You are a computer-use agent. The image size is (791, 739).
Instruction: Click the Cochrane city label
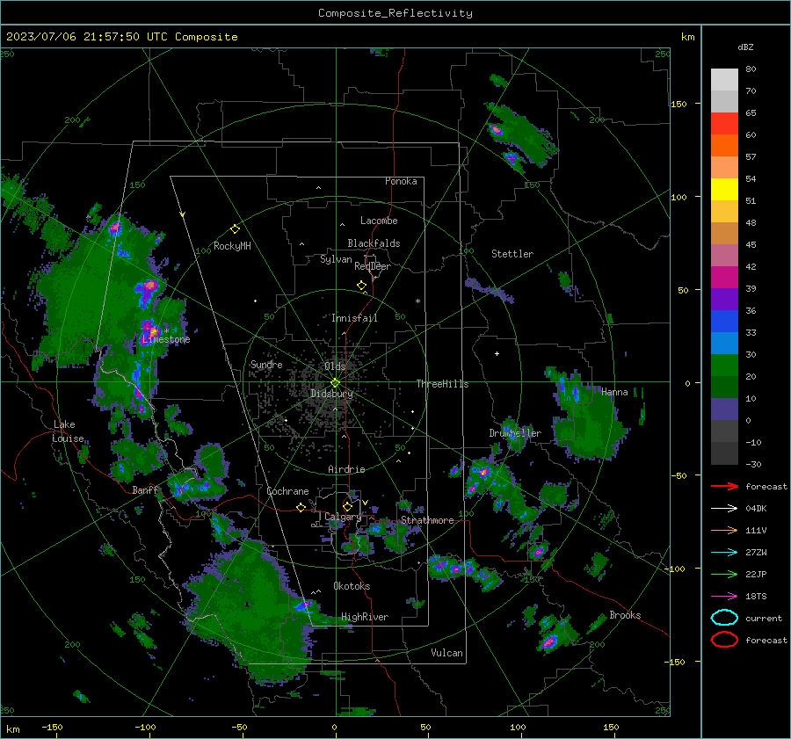[287, 491]
